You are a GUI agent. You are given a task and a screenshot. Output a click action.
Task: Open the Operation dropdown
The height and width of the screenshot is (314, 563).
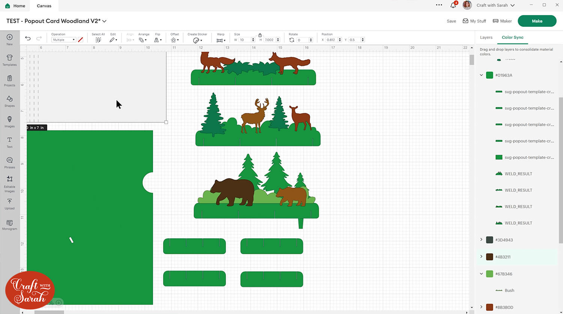click(63, 40)
